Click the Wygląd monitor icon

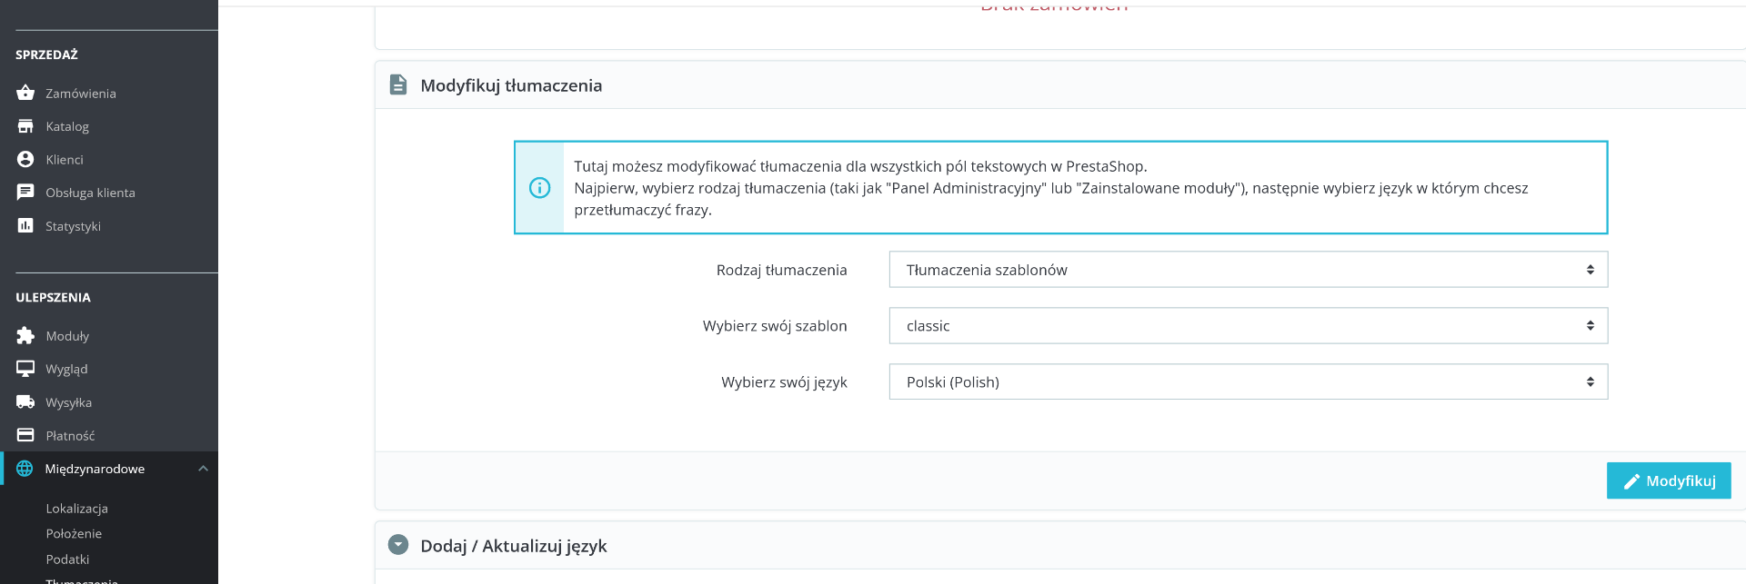(25, 369)
